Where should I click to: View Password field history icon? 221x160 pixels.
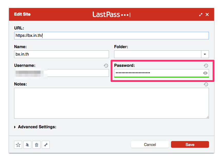(x=206, y=66)
